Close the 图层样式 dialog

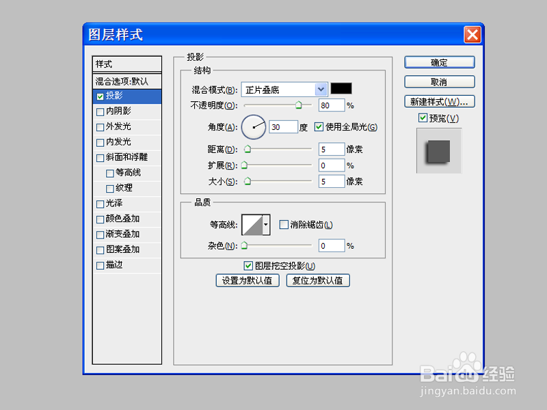472,35
